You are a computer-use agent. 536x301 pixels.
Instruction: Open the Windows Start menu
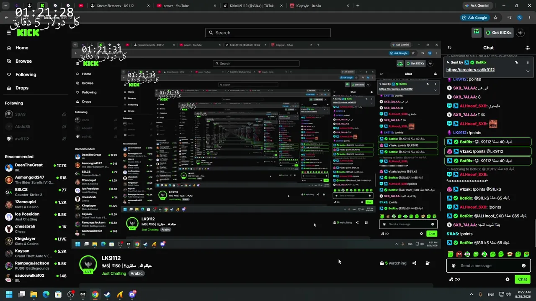[x=9, y=294]
